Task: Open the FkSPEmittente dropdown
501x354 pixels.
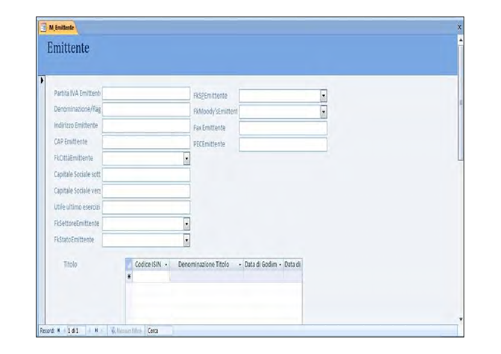Action: [x=324, y=96]
